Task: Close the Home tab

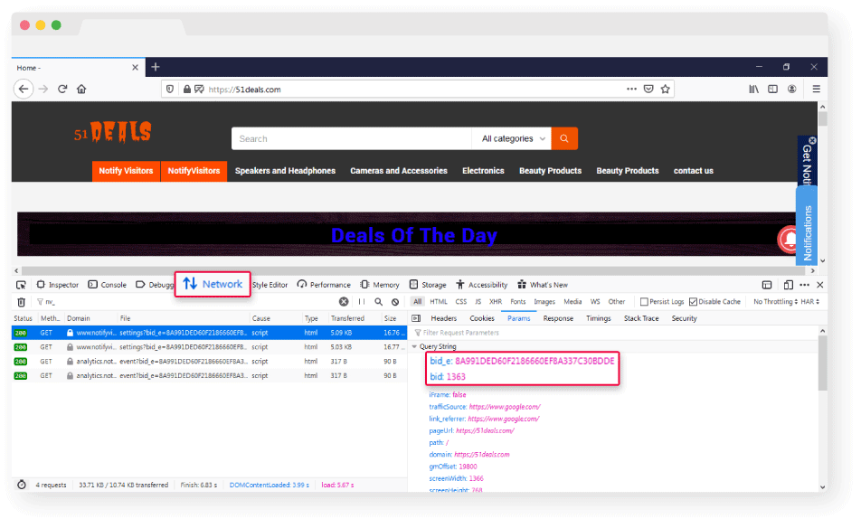Action: tap(135, 68)
